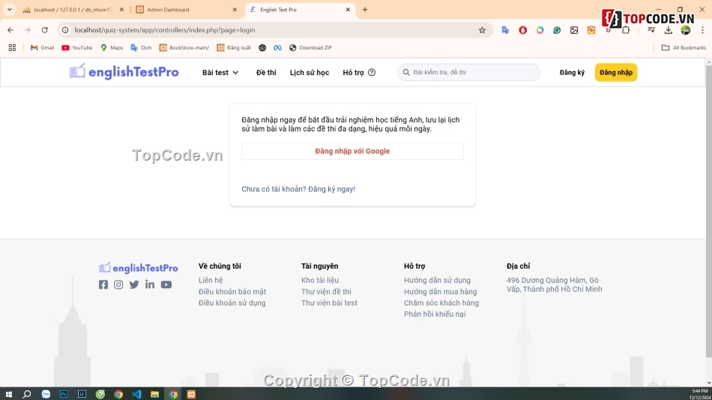Go back with the browser arrow
This screenshot has width=712, height=400.
coord(10,30)
